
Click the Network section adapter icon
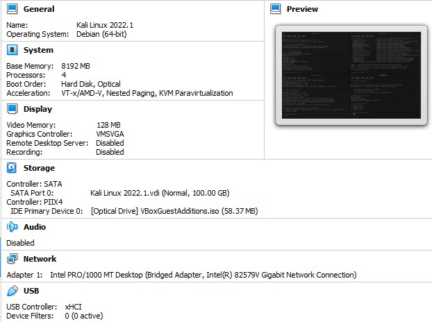tap(12, 259)
